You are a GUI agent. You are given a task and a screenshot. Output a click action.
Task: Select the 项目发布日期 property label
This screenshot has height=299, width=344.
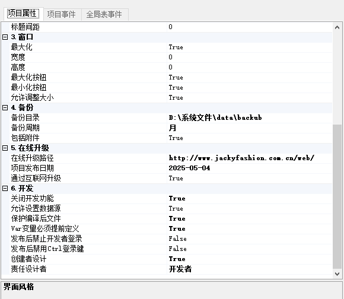click(32, 168)
